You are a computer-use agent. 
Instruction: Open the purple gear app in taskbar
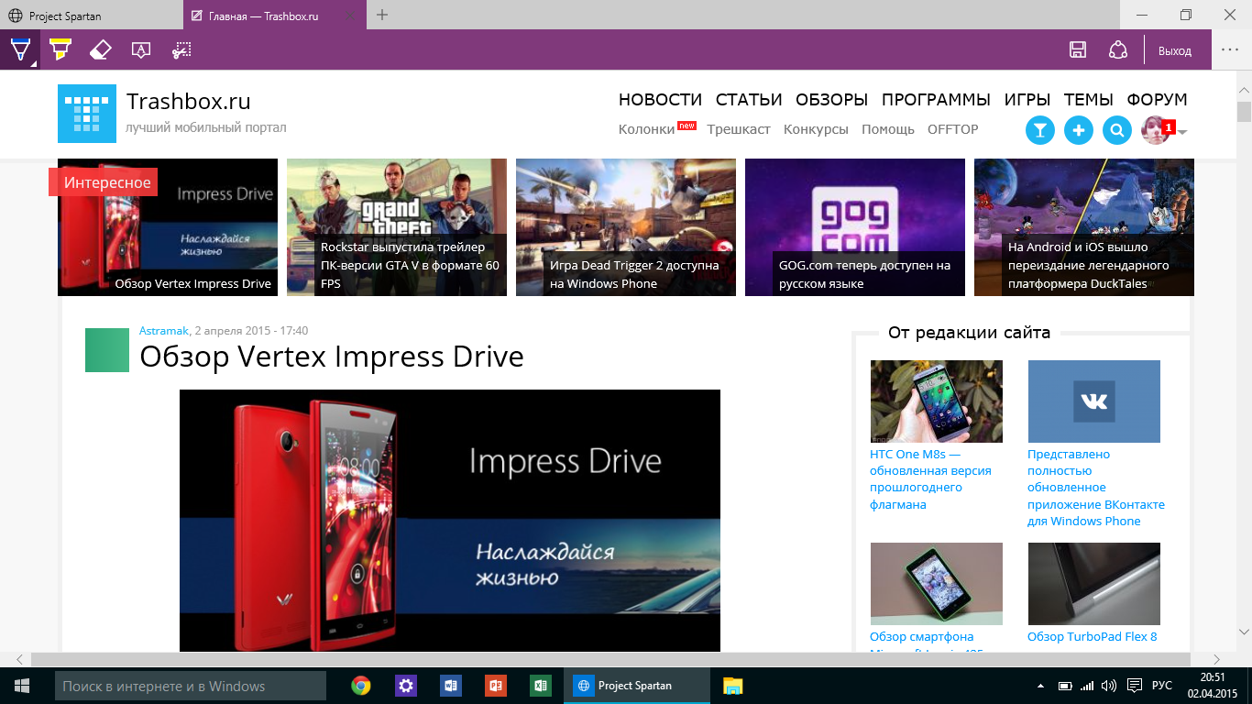click(x=406, y=686)
